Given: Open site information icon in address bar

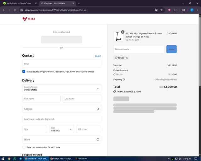Looking at the screenshot, I should 22,10.
